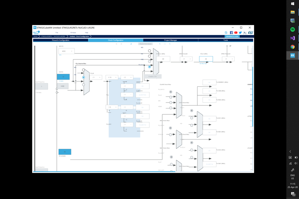Click the STM32L452RETx - NUCLEO-L452RE breadcrumb
The height and width of the screenshot is (199, 299).
pos(53,36)
